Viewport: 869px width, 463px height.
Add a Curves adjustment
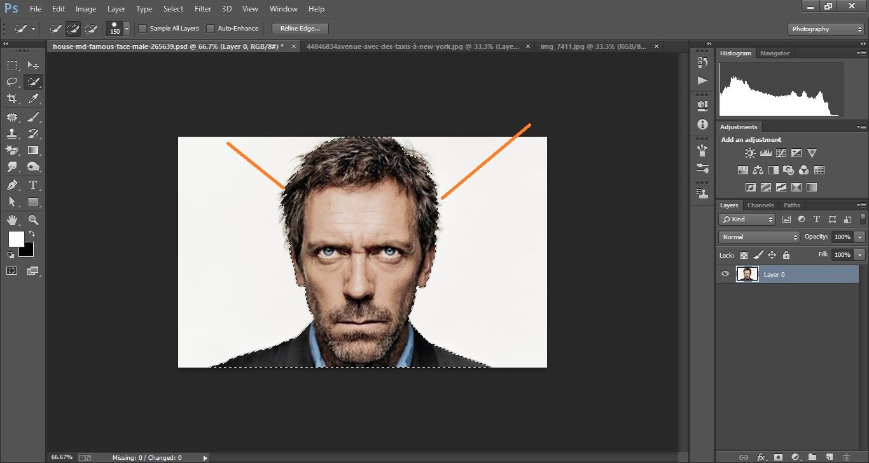(x=781, y=153)
